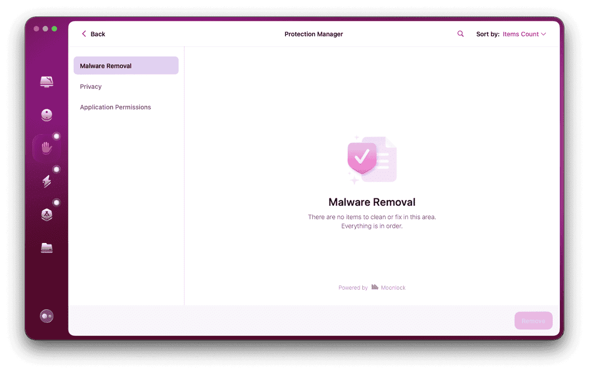Click the status dot next to the Applications icon
The image size is (589, 373).
click(x=57, y=202)
